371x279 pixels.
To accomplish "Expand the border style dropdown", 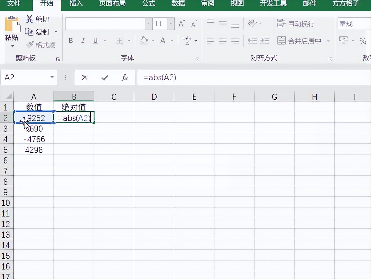I will tap(129, 40).
